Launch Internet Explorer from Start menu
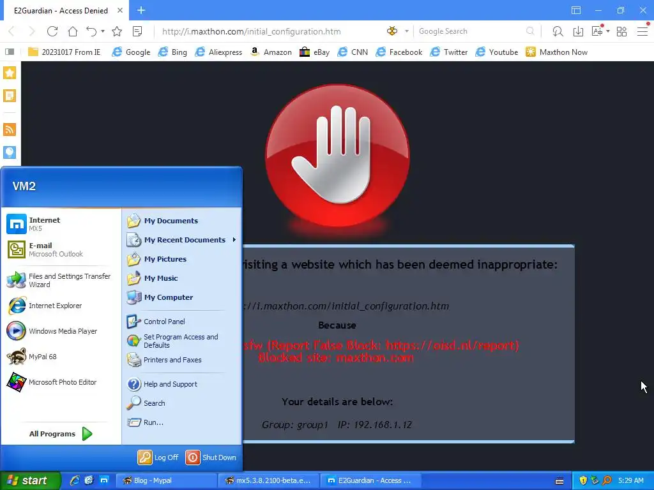This screenshot has height=490, width=654. tap(61, 306)
